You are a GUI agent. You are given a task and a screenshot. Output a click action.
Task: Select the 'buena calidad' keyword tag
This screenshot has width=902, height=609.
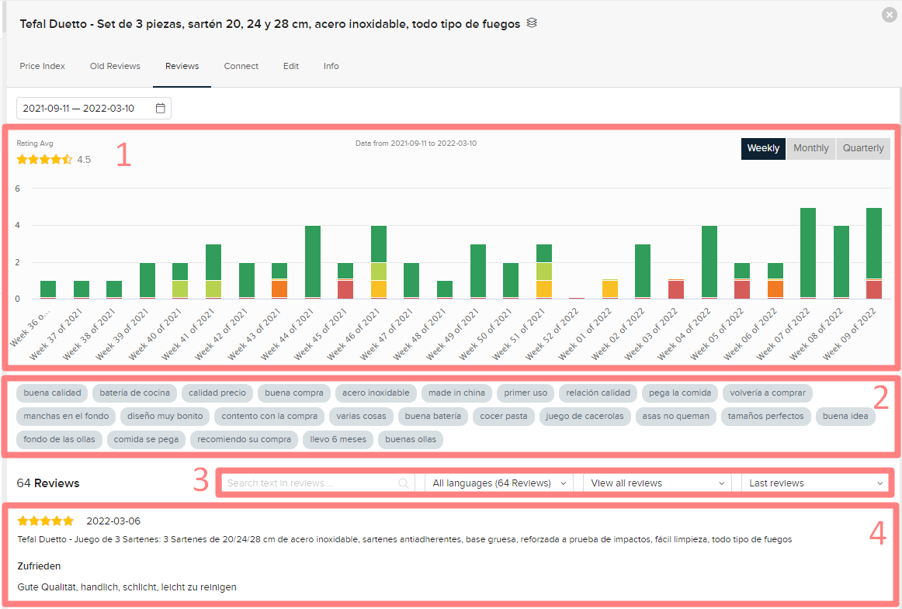52,393
